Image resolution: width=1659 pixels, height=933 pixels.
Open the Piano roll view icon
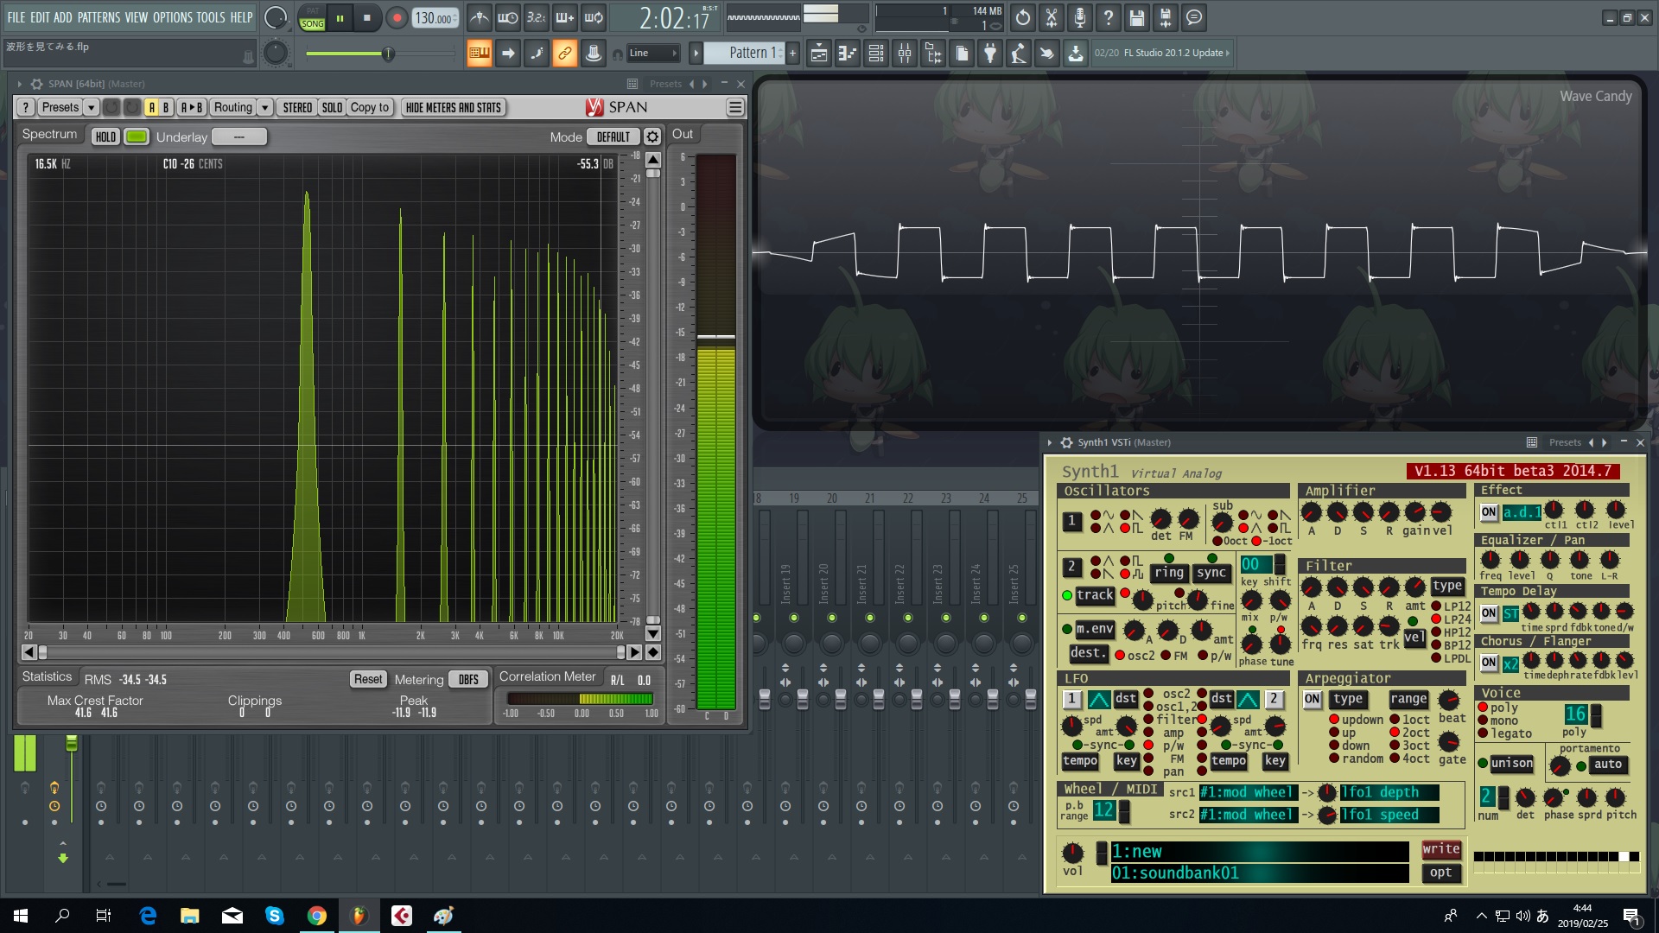[x=847, y=54]
